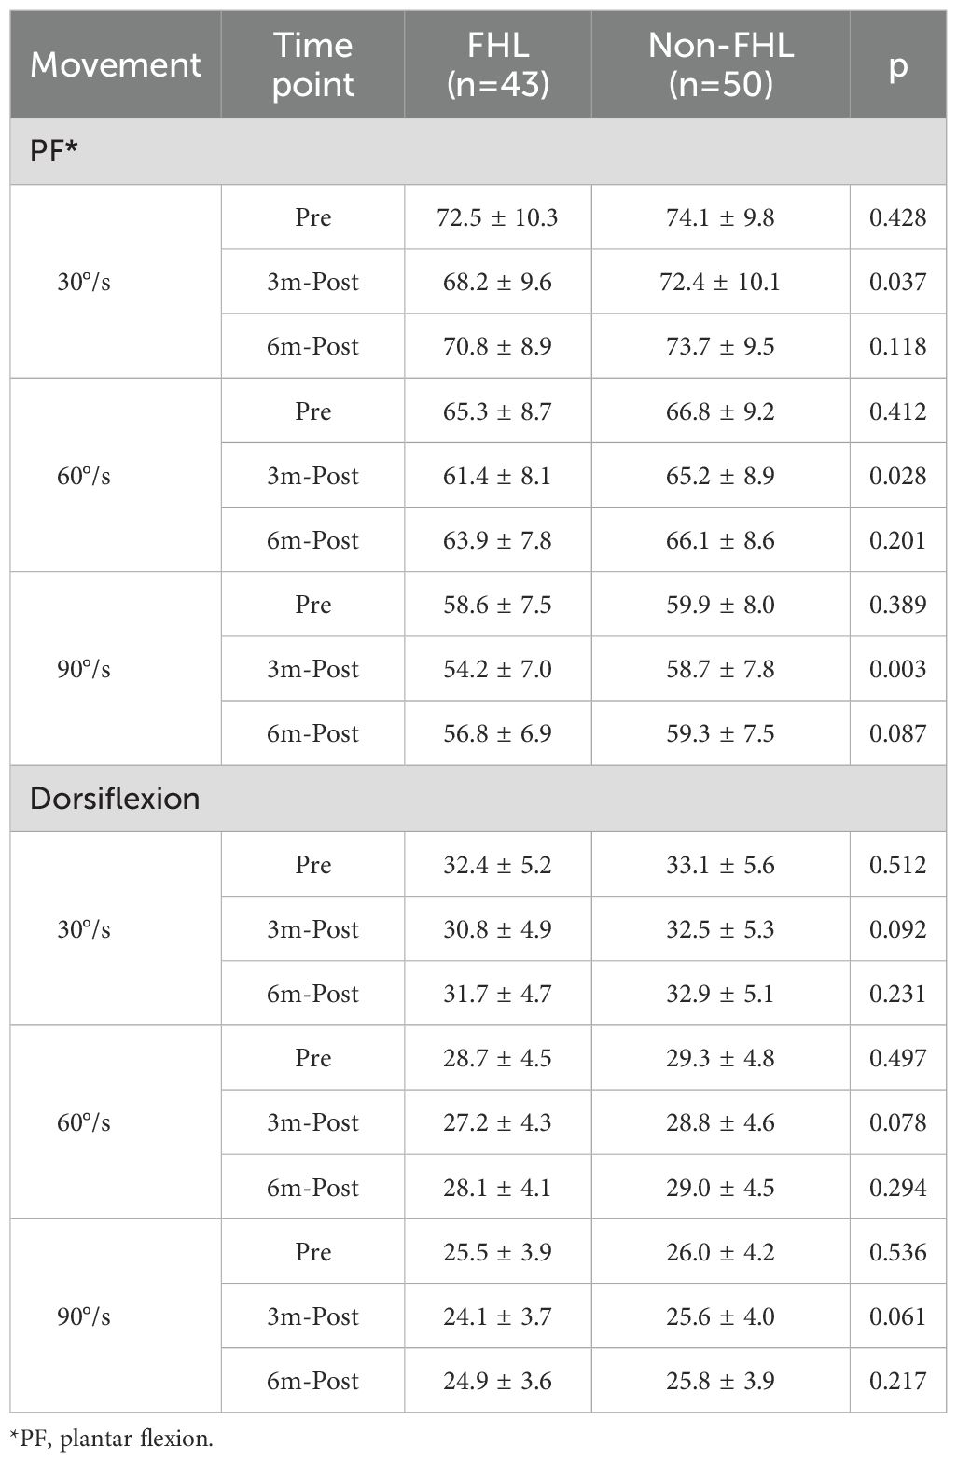Click the p-value 0.037 cell
This screenshot has height=1462, width=957.
click(897, 282)
